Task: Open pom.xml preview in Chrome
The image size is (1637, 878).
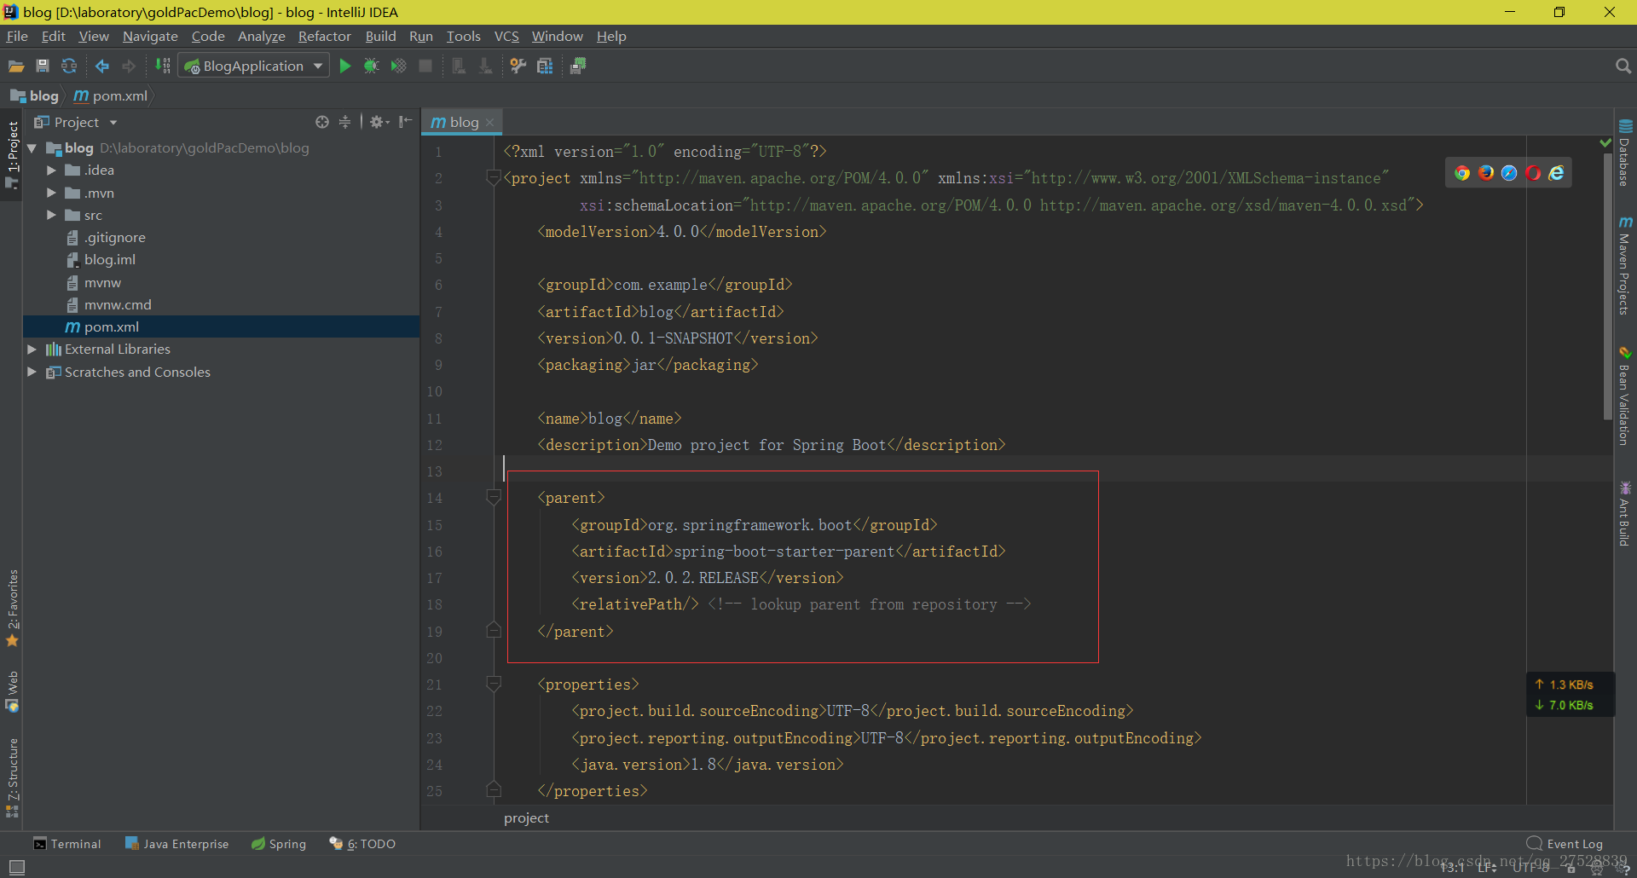Action: 1462,173
